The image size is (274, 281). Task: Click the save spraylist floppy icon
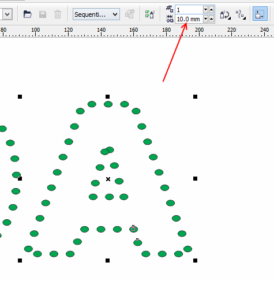point(43,14)
